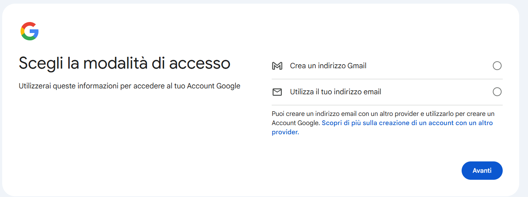The image size is (528, 197).
Task: Select the "Crea un indirizzo Gmail" radio button
Action: click(x=497, y=66)
